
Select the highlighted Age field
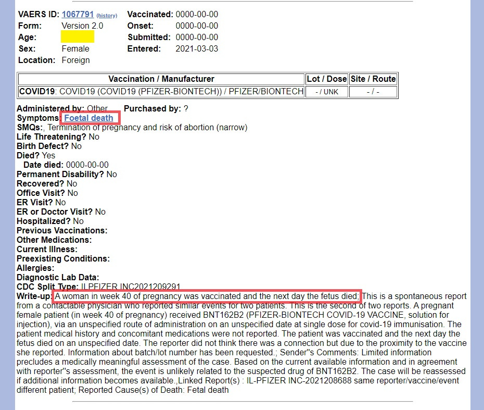pos(78,37)
